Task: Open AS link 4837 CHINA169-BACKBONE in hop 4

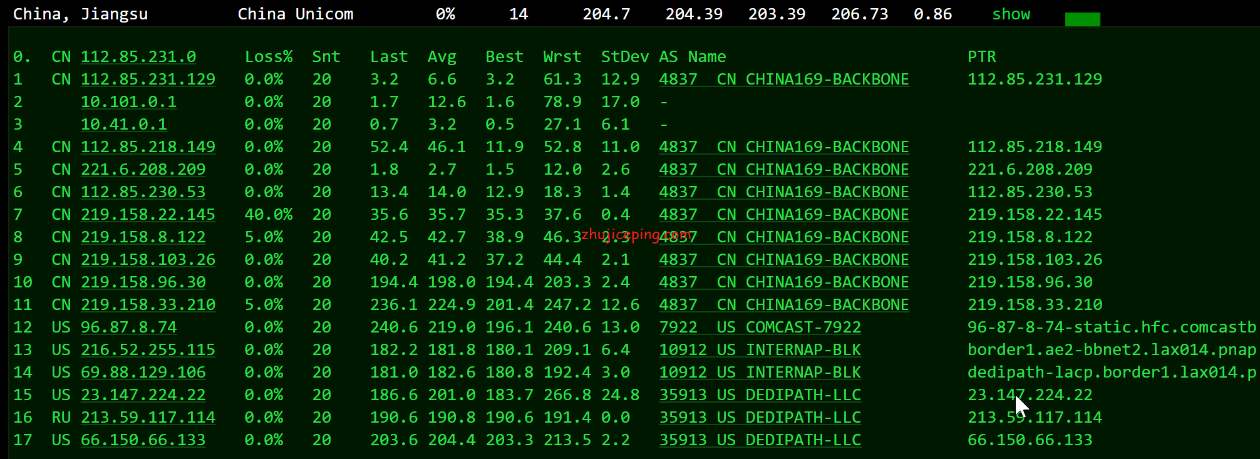Action: 784,147
